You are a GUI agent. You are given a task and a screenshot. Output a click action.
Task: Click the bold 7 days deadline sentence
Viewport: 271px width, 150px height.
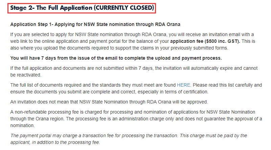click(116, 58)
